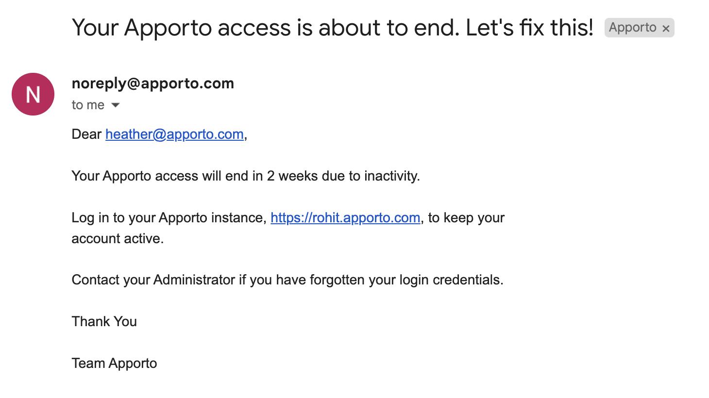Screen dimensions: 709x398
Task: Click sender name noreply@apporto.com
Action: click(152, 83)
